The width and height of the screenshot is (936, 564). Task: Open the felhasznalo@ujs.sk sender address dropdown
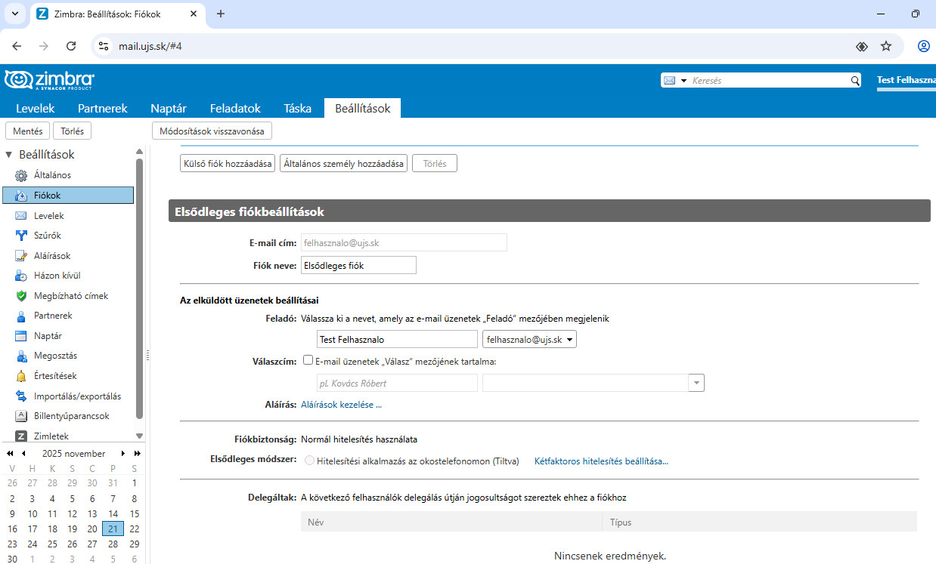[529, 340]
